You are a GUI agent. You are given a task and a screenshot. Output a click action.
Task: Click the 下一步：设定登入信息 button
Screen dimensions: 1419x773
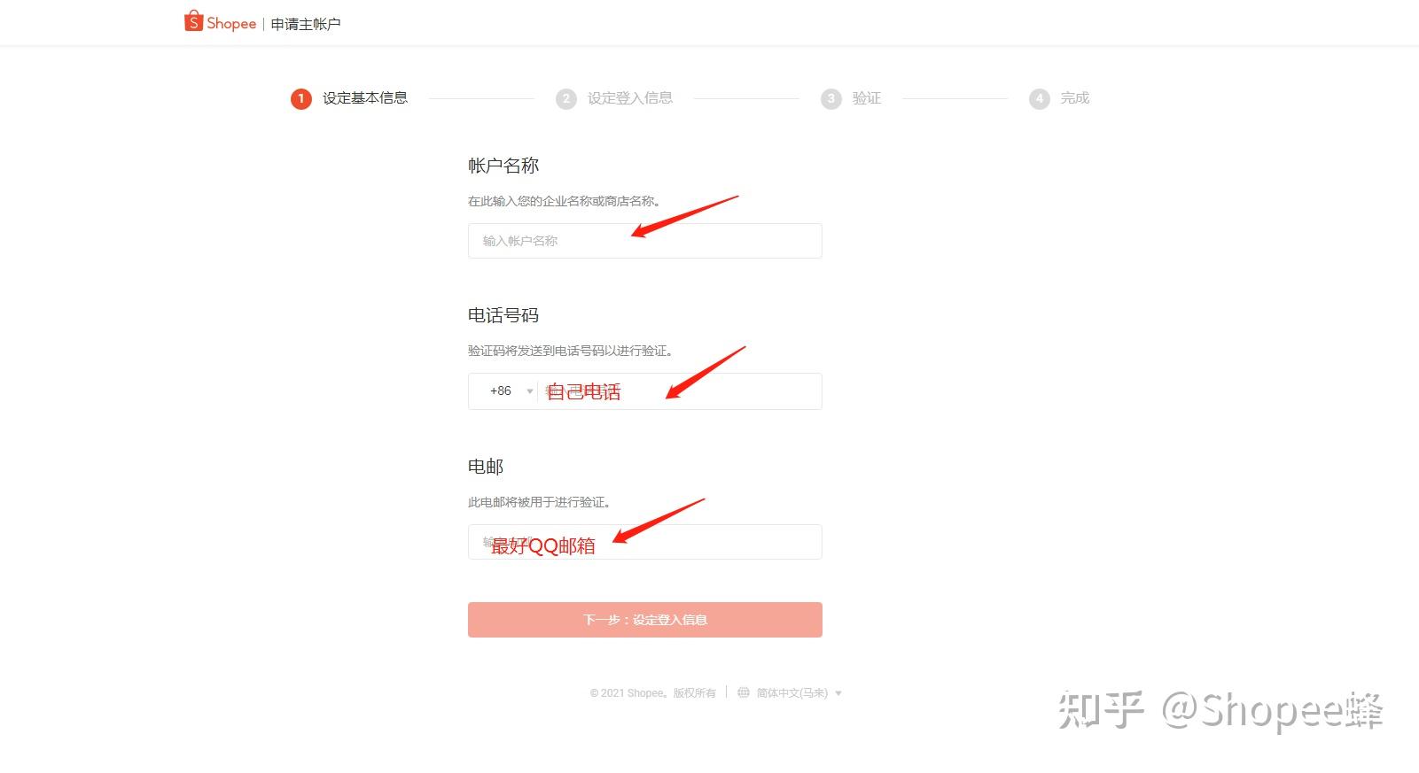coord(645,620)
